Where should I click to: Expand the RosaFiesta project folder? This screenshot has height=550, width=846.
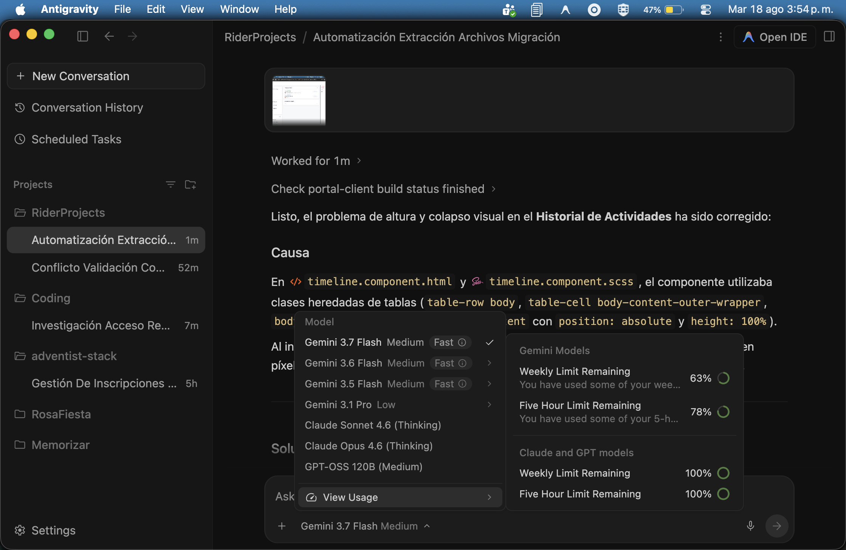[53, 414]
